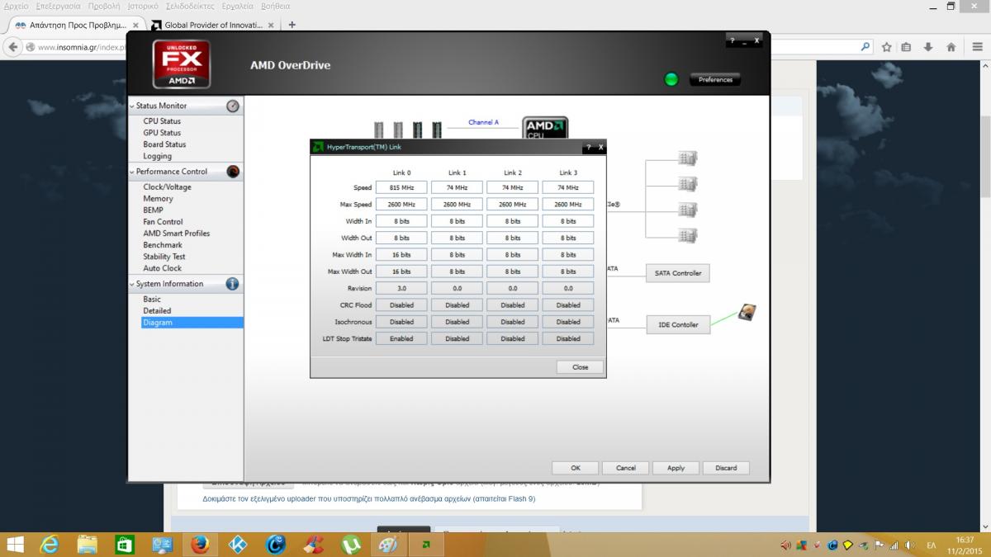The width and height of the screenshot is (991, 557).
Task: Collapse the Status Monitor section
Action: tap(132, 106)
